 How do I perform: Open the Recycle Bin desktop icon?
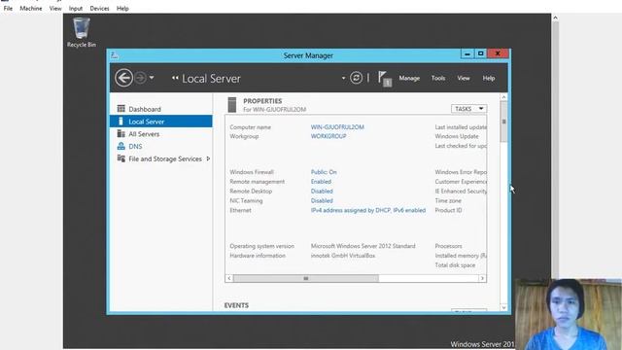(x=82, y=32)
